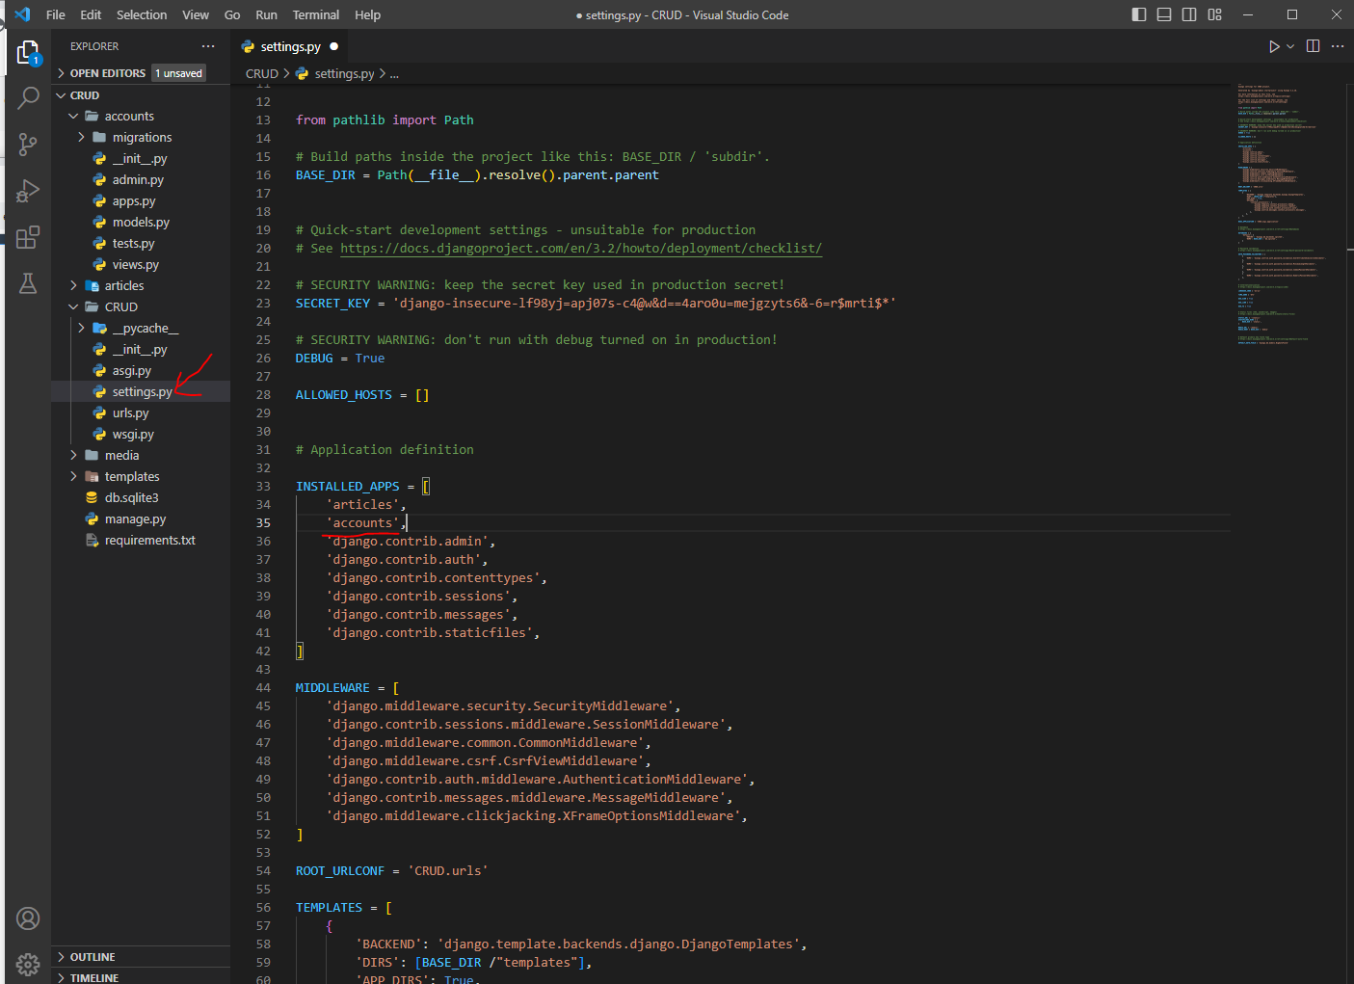Expand the migrations folder
The image size is (1354, 984).
[x=141, y=137]
